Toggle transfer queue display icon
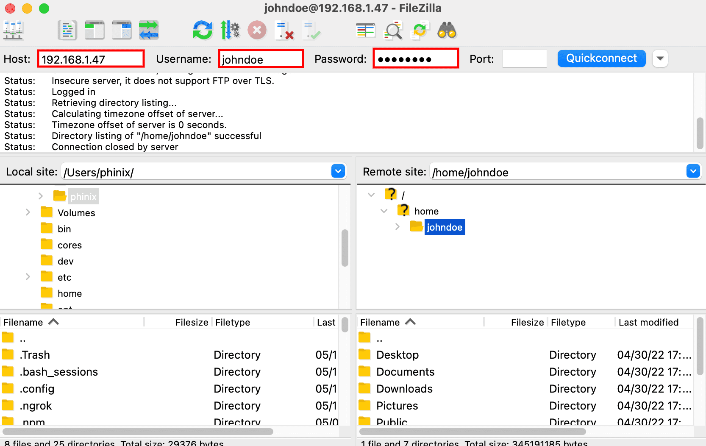This screenshot has height=446, width=706. coord(149,31)
